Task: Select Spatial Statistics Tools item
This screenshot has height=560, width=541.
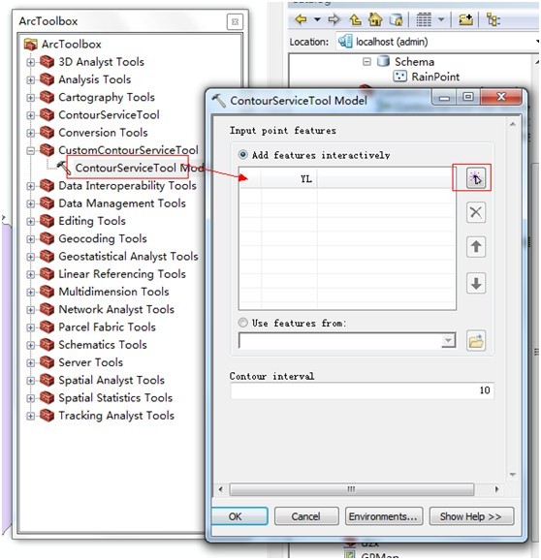Action: tap(115, 398)
